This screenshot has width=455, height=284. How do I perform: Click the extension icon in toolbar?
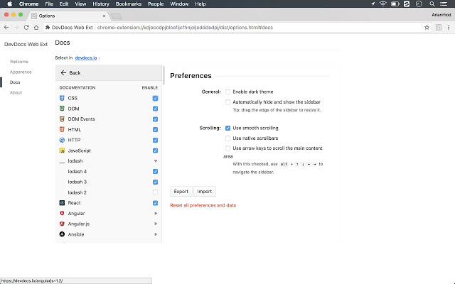[439, 28]
